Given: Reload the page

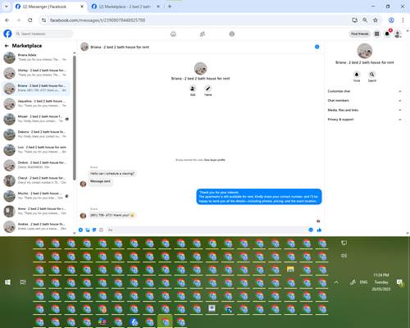Looking at the screenshot, I should 30,20.
